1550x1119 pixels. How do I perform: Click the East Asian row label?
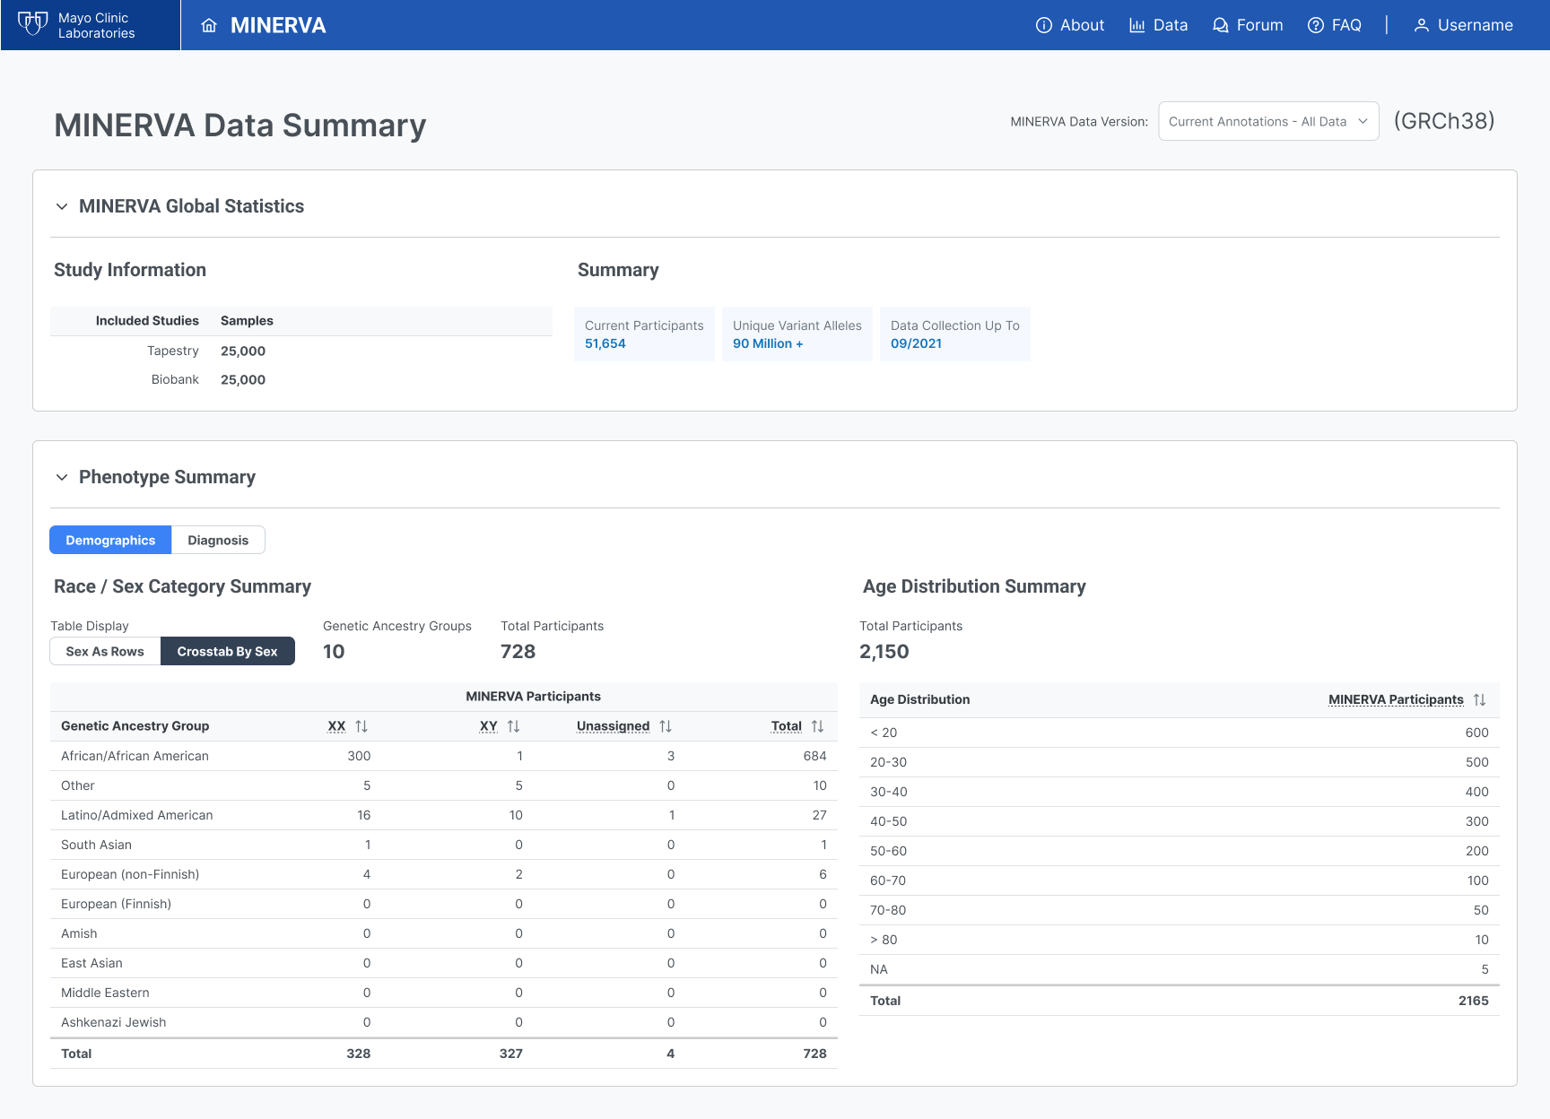pyautogui.click(x=91, y=963)
